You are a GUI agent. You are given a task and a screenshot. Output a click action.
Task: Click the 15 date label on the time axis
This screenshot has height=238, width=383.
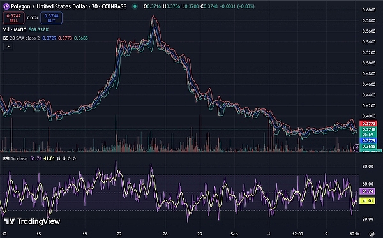click(x=39, y=234)
